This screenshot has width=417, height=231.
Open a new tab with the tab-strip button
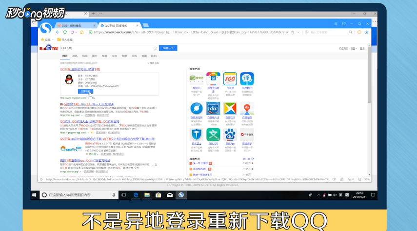(145, 25)
